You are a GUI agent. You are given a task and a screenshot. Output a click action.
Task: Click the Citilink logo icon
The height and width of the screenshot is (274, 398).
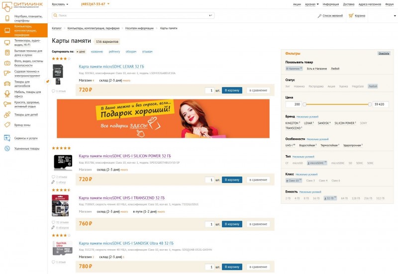[x=7, y=6]
